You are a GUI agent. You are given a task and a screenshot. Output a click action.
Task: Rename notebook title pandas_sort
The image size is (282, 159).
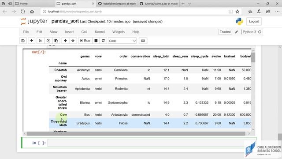tap(65, 21)
